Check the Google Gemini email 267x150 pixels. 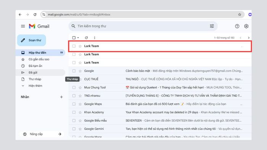[74, 129]
